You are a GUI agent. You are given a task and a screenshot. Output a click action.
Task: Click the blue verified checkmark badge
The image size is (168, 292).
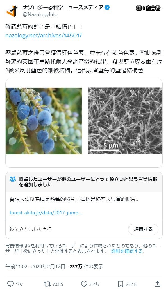coord(107,7)
